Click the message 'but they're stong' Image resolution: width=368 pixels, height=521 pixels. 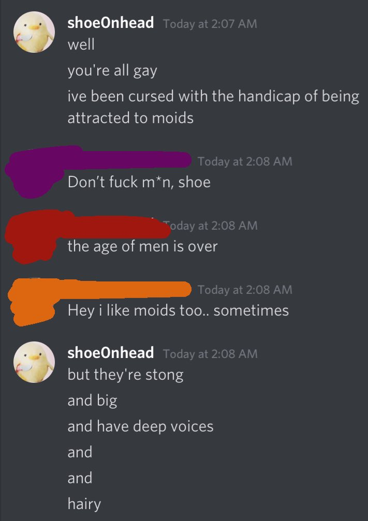coord(125,375)
